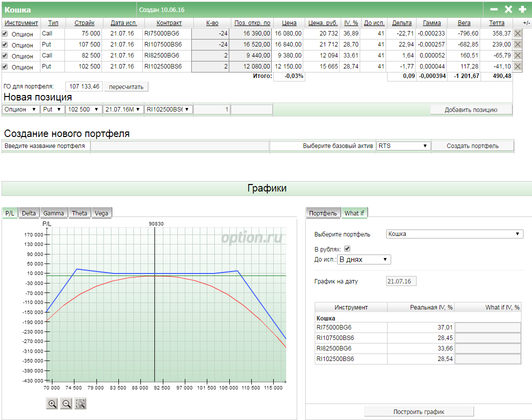Sort by the 'Цена, руб.' column header

323,22
